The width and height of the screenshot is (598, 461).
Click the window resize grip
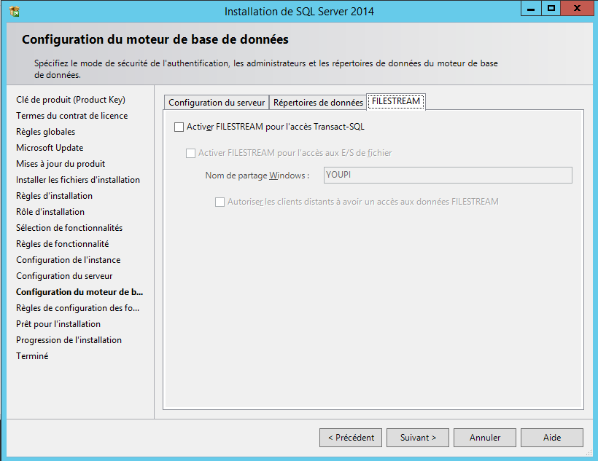(589, 452)
